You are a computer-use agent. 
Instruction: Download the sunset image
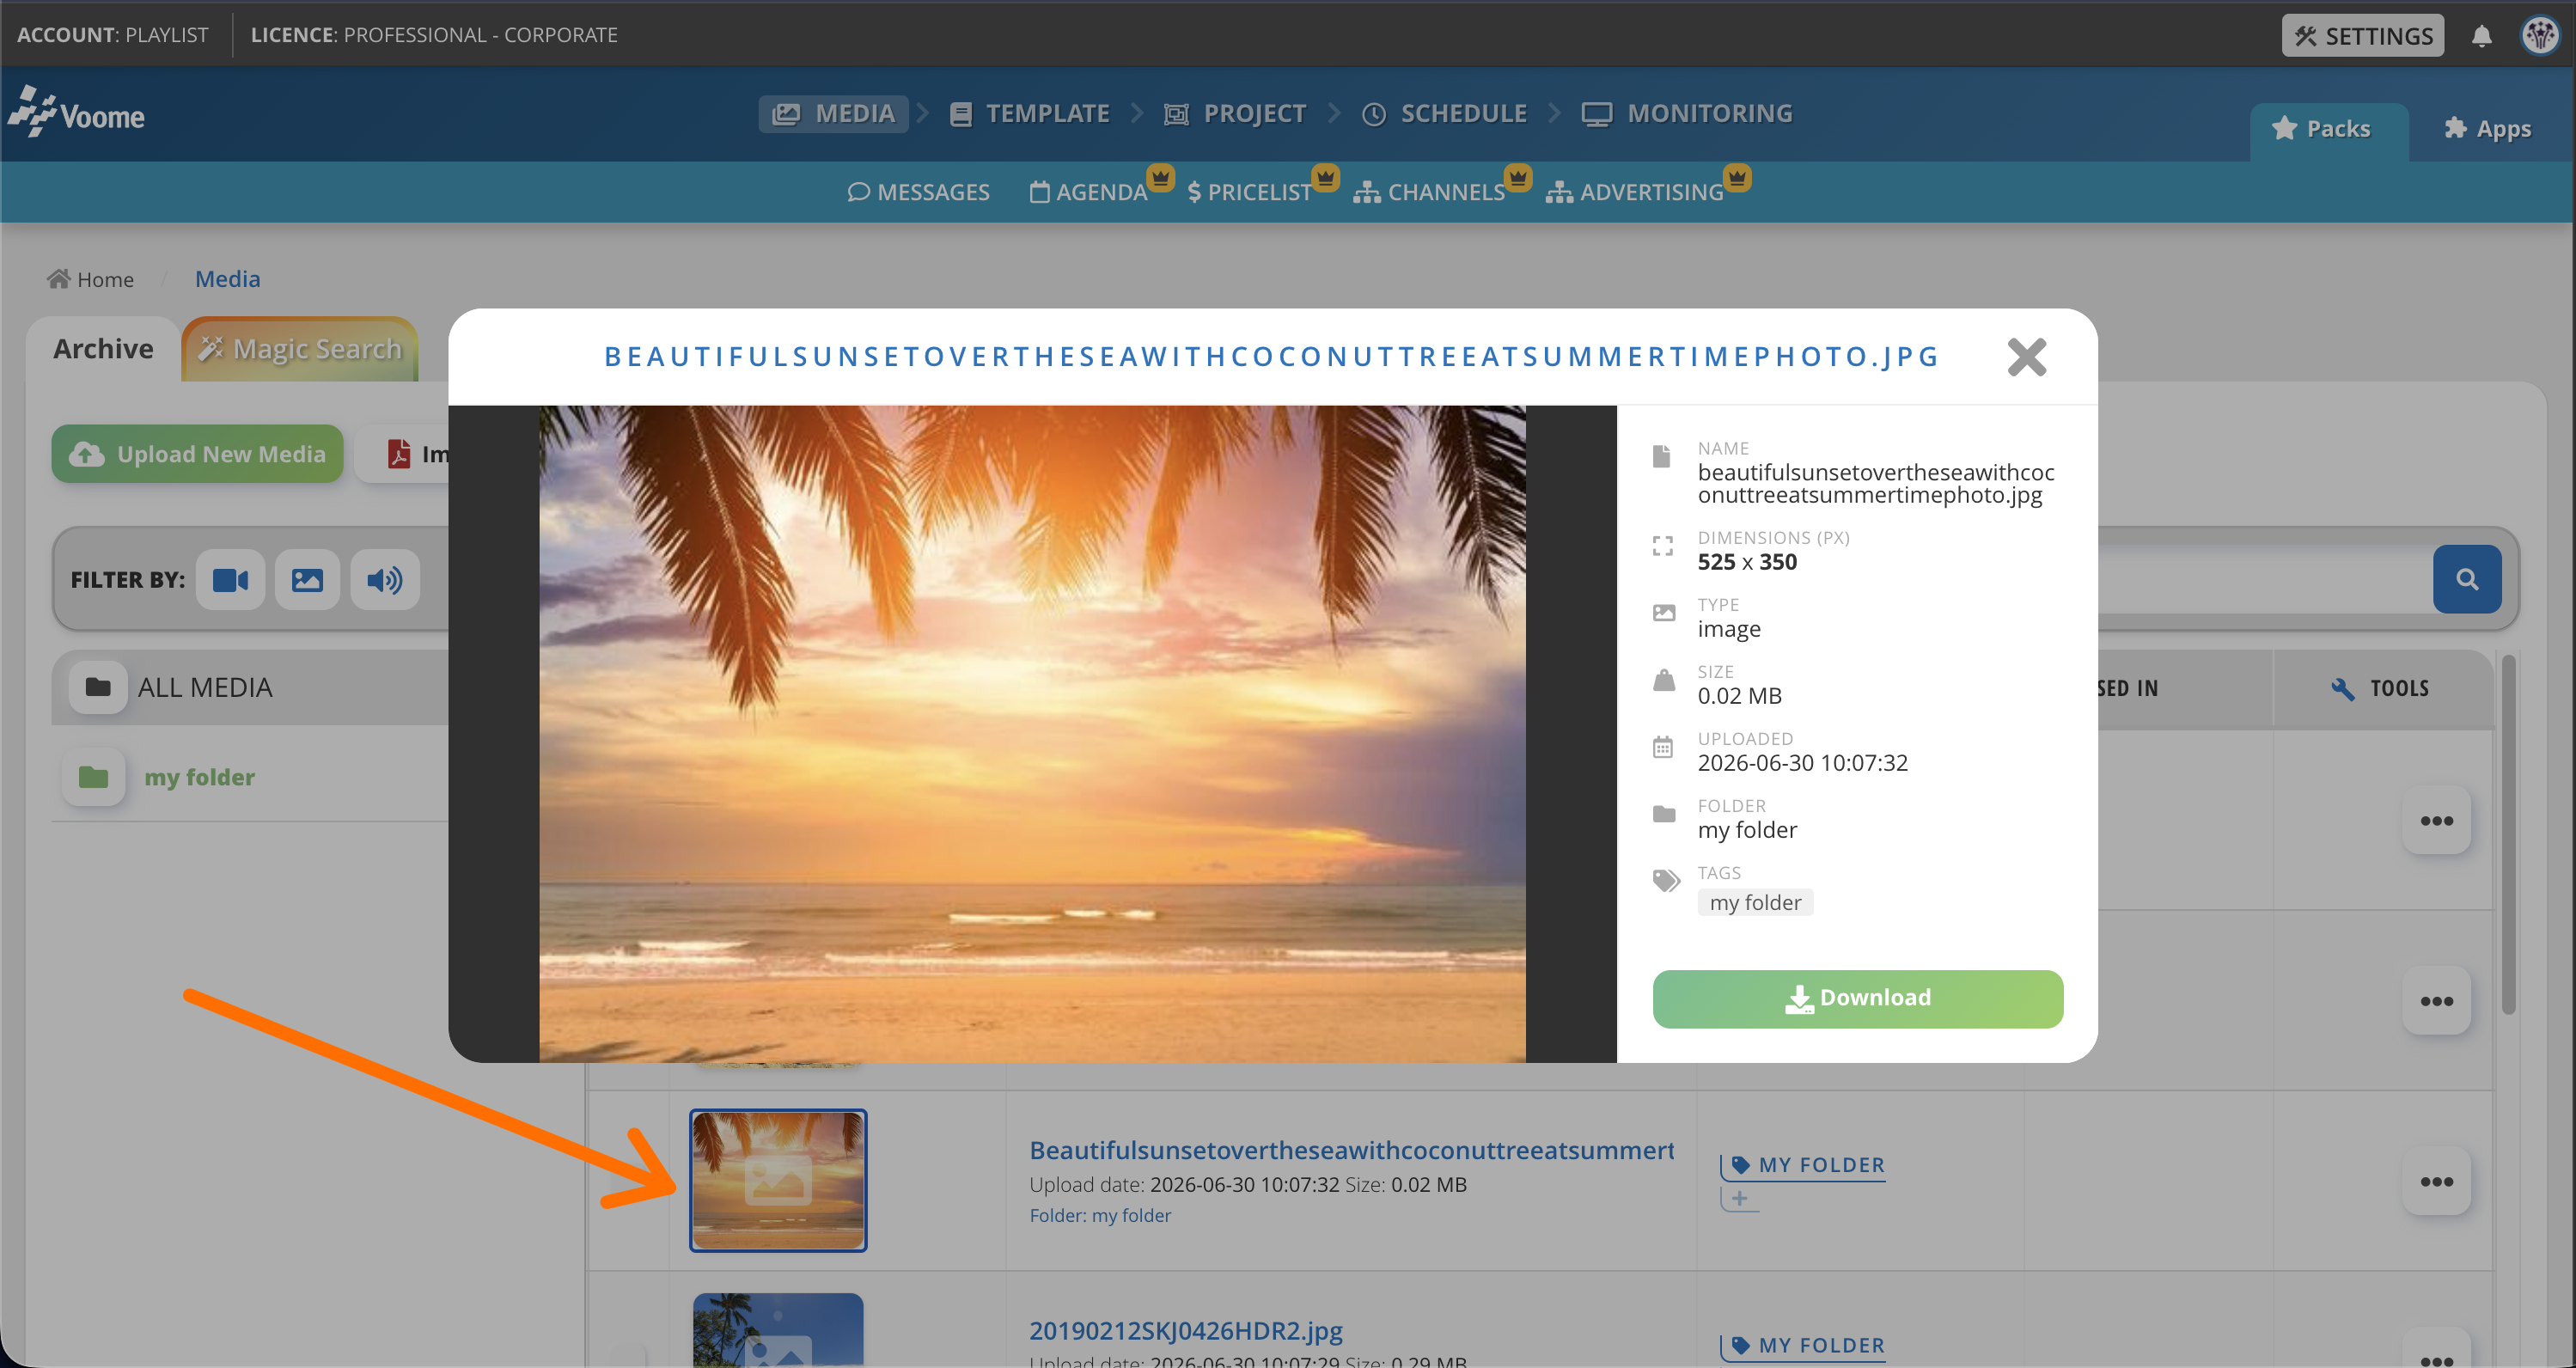(x=1857, y=998)
